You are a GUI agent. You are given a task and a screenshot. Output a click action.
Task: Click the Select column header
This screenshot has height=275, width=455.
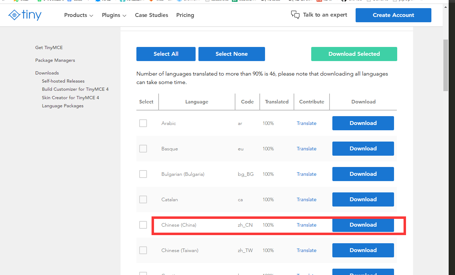(x=146, y=102)
